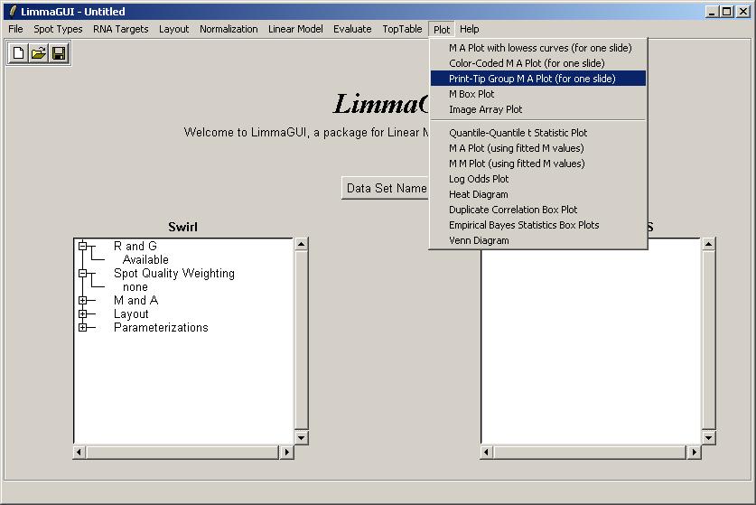Viewport: 756px width, 505px height.
Task: Click the Save floppy disk icon
Action: tap(59, 53)
